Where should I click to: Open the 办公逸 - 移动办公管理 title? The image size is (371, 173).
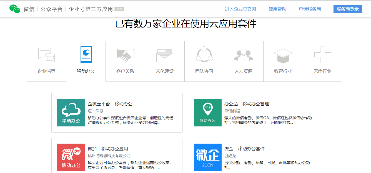(x=247, y=104)
